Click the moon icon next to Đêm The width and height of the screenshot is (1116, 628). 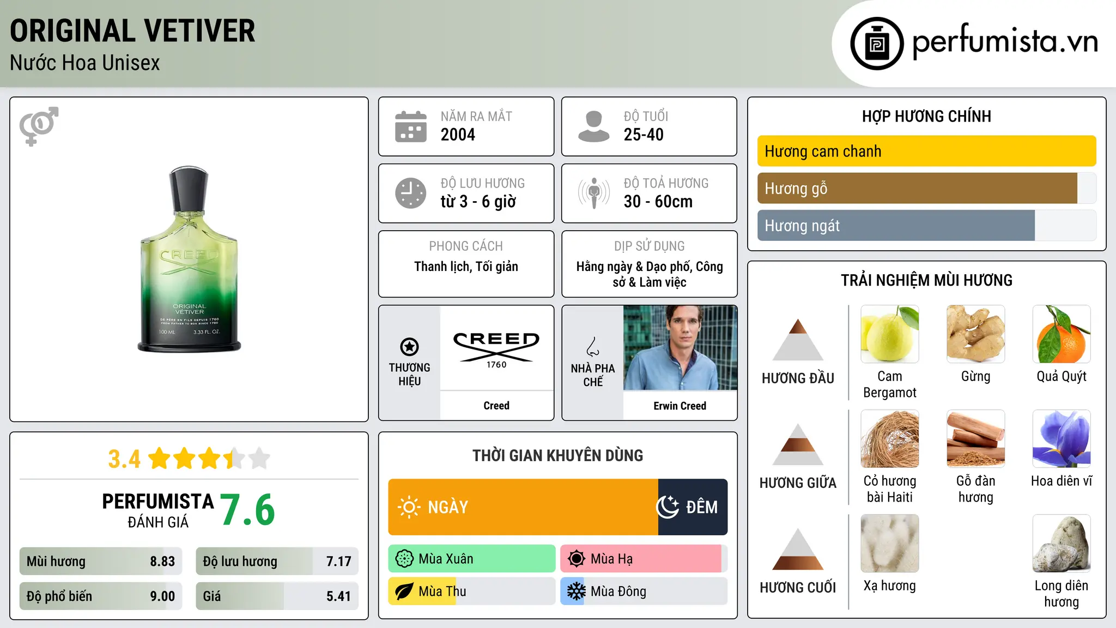[x=668, y=507]
